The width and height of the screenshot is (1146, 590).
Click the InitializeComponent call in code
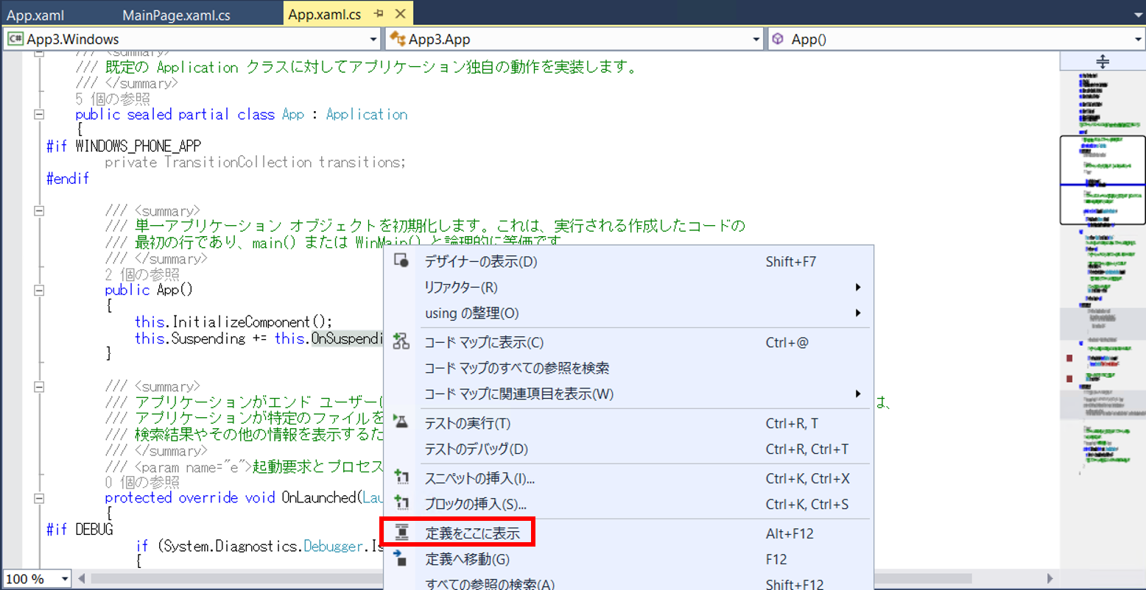click(242, 322)
